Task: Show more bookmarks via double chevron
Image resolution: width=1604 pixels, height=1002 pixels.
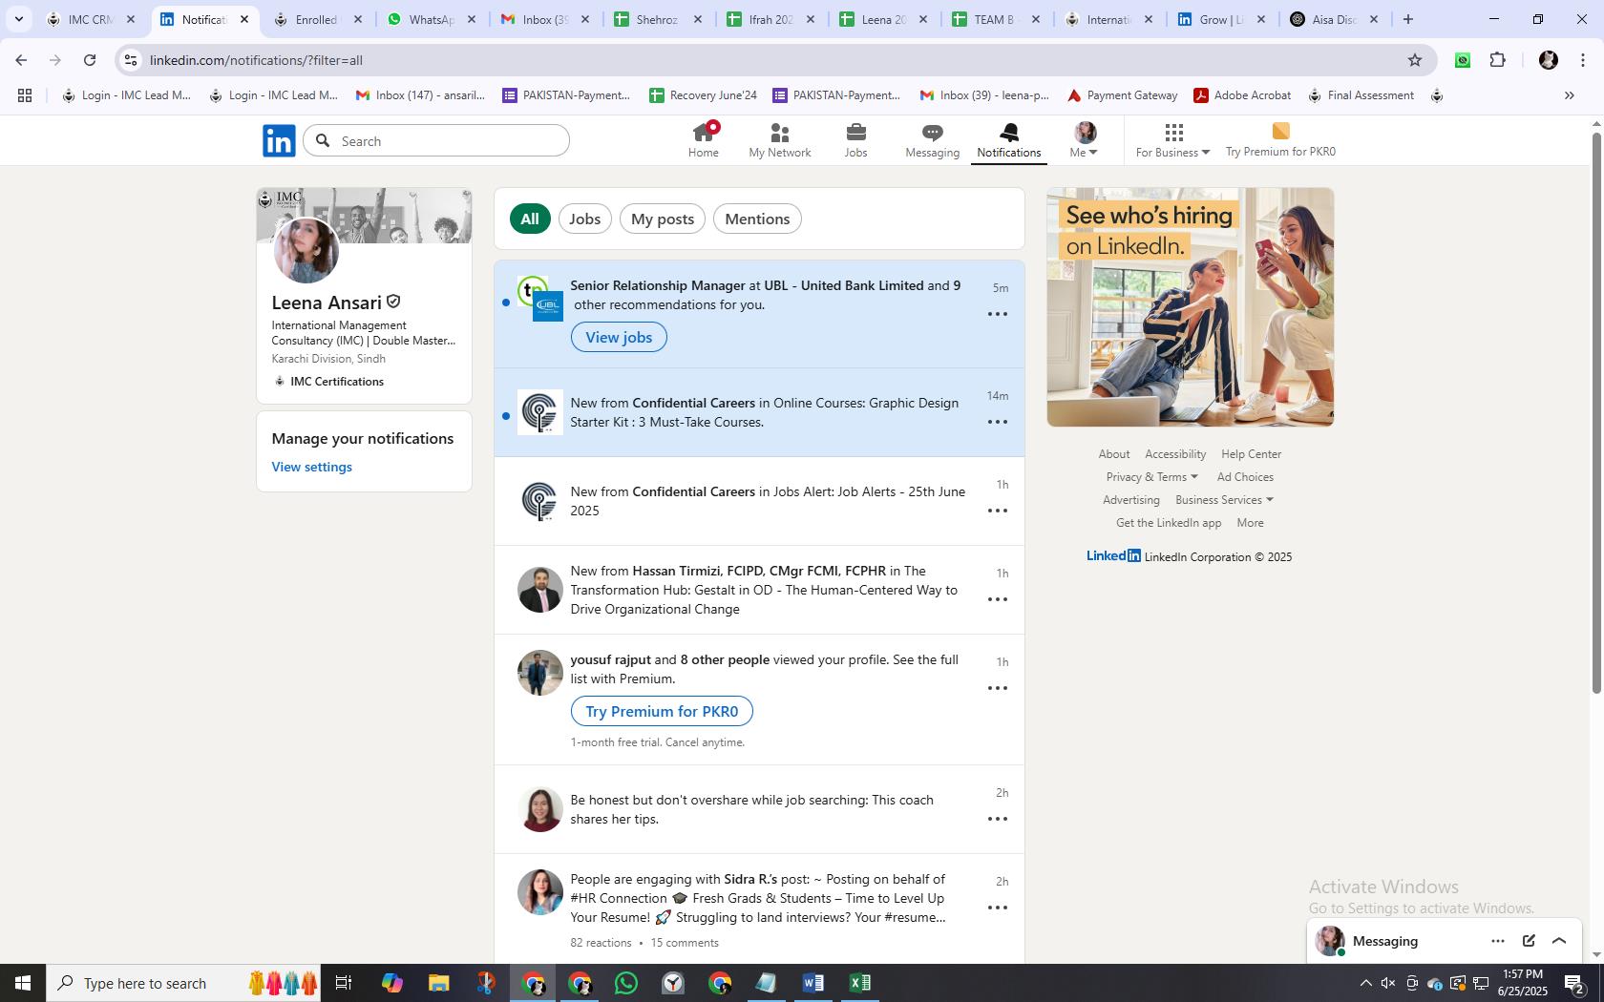Action: 1569,95
